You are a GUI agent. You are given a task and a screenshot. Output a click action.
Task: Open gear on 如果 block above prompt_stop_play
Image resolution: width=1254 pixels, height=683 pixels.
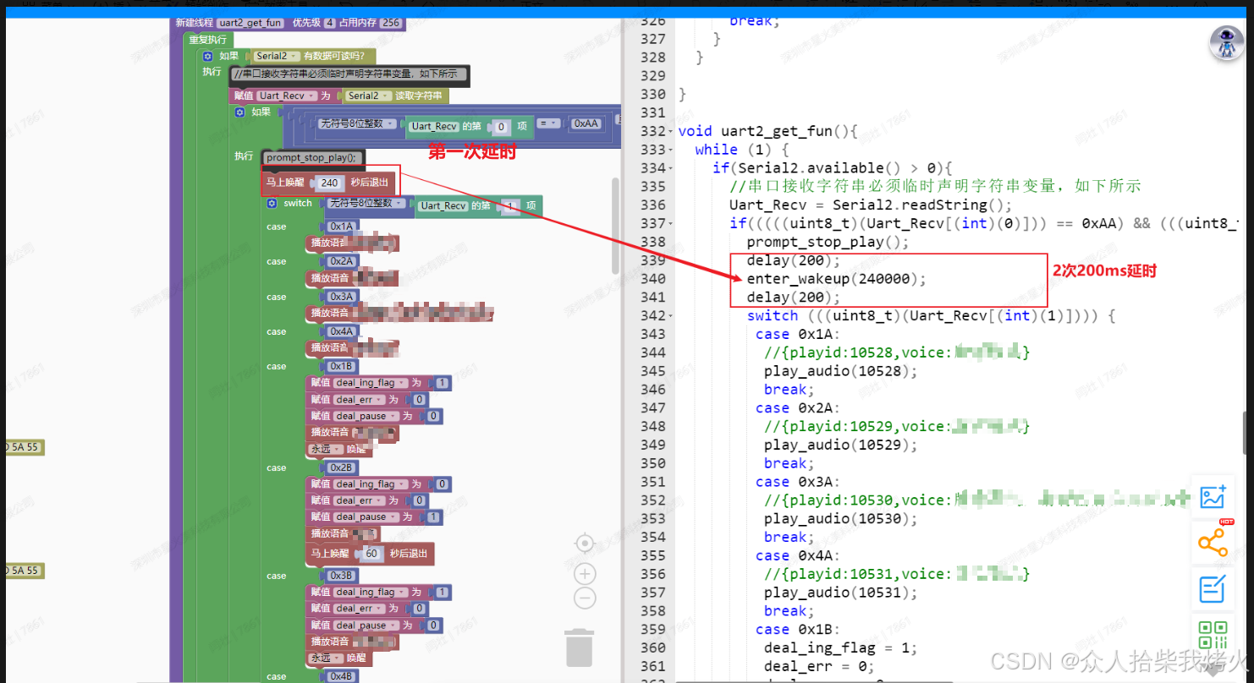239,112
